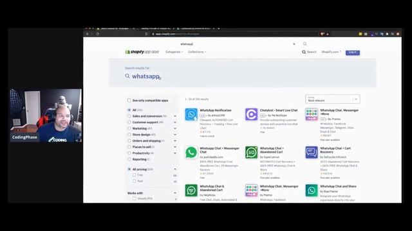Click the Log in button
The height and width of the screenshot is (231, 412).
click(353, 53)
